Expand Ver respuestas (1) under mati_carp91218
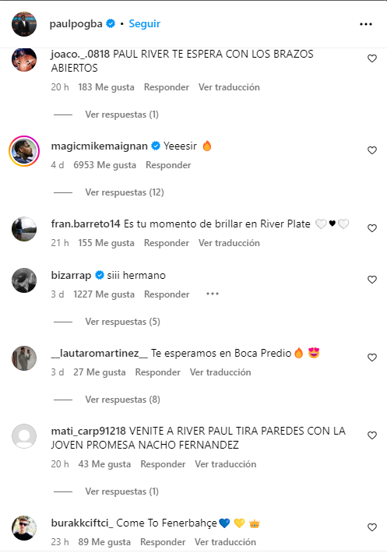The width and height of the screenshot is (387, 553). (122, 491)
